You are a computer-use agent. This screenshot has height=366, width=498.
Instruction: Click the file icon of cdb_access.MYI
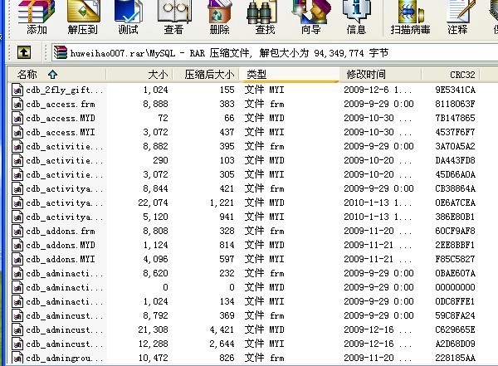pyautogui.click(x=17, y=132)
